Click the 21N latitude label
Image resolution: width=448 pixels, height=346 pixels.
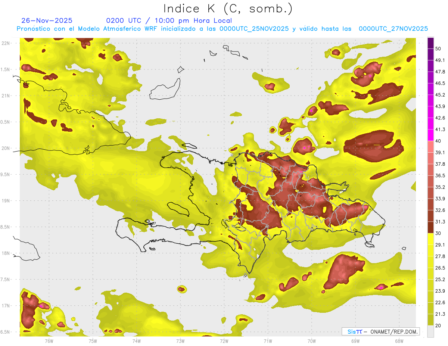click(6, 96)
